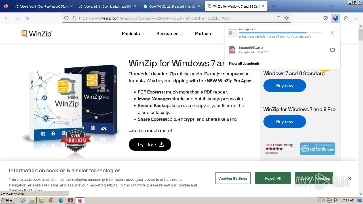This screenshot has height=204, width=363.
Task: Open the Windows Start menu
Action: pos(8,200)
